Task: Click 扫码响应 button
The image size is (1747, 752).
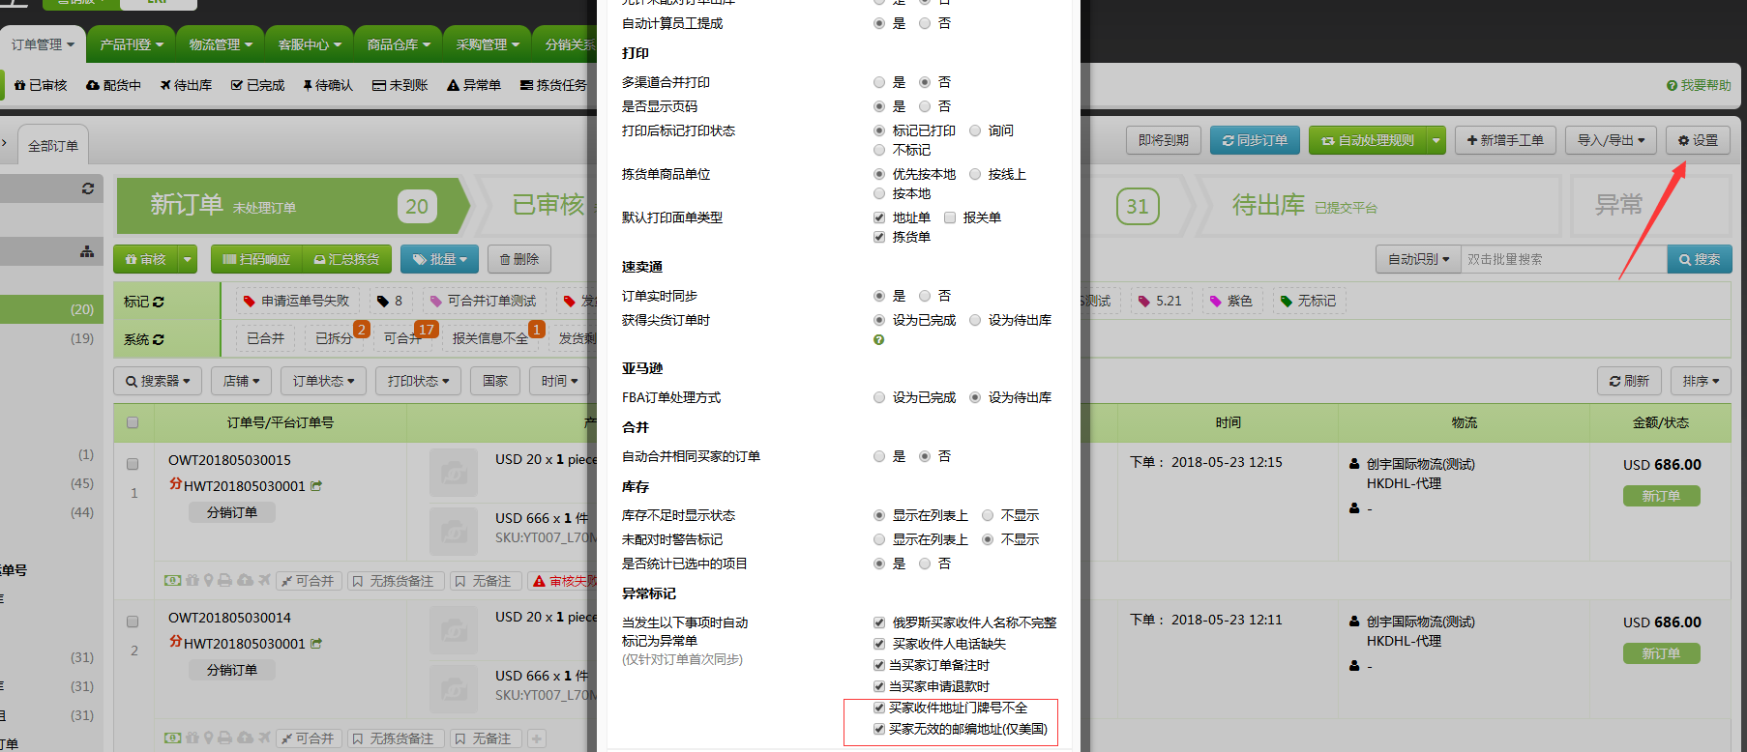Action: click(x=256, y=259)
